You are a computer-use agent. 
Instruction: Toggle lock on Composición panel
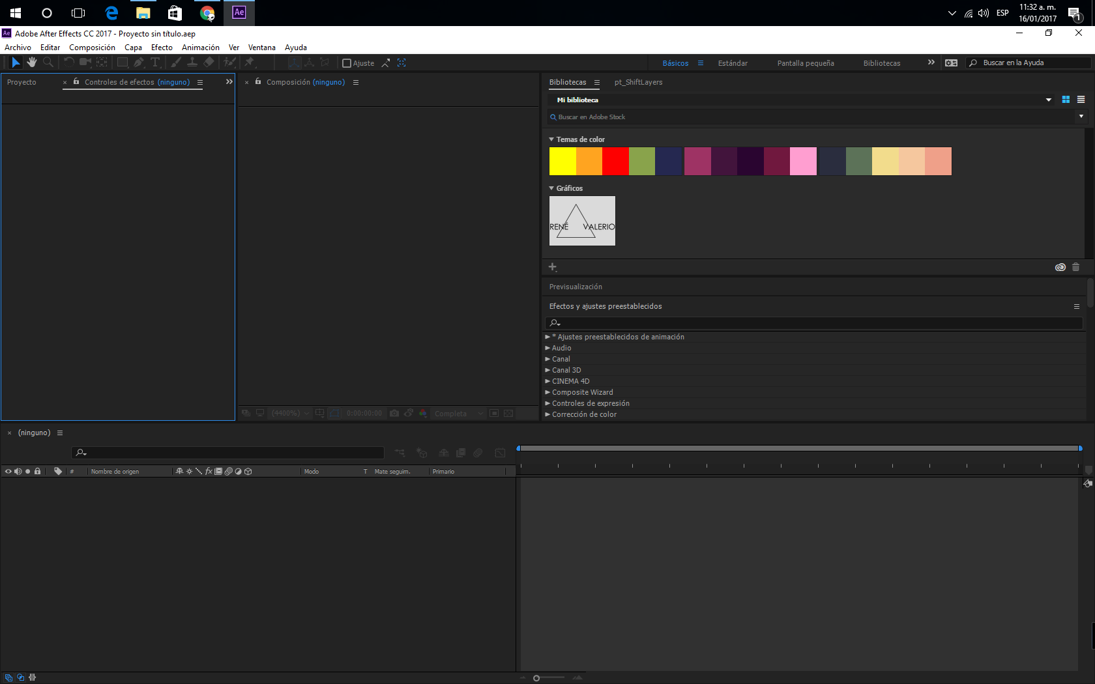pos(258,81)
